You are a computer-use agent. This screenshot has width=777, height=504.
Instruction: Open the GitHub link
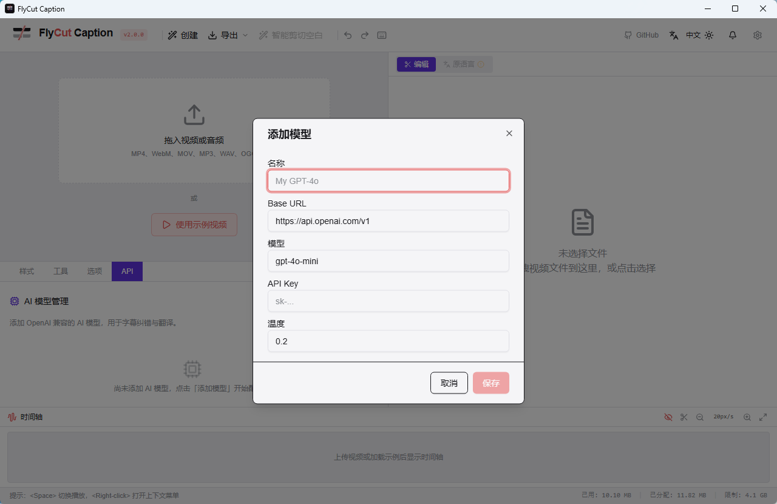(642, 35)
